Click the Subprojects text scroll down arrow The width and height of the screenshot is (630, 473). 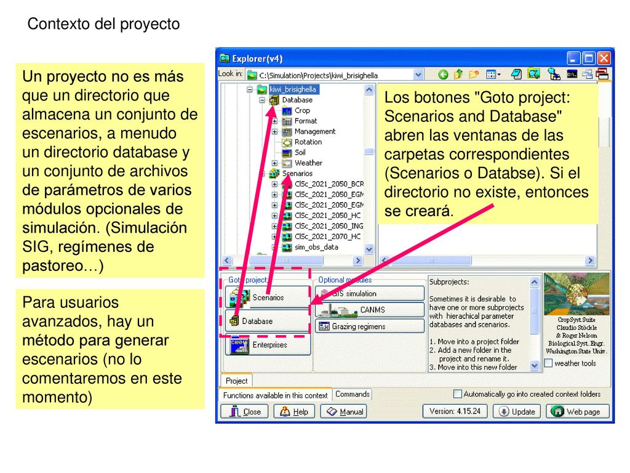coord(535,366)
